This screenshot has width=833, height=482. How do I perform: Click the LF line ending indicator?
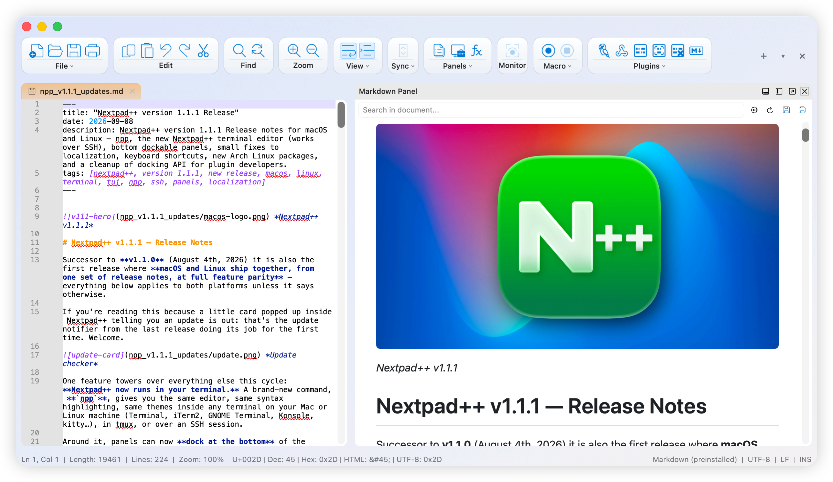[785, 459]
